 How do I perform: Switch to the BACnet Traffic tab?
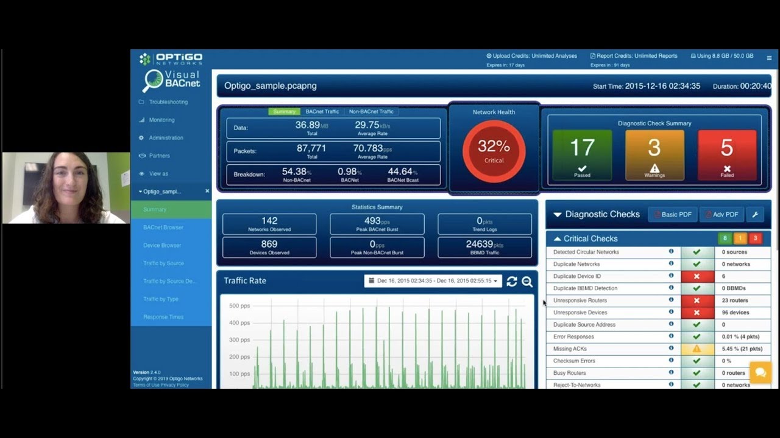[x=322, y=112]
